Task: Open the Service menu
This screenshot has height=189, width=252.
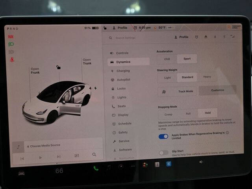Action: [x=121, y=141]
